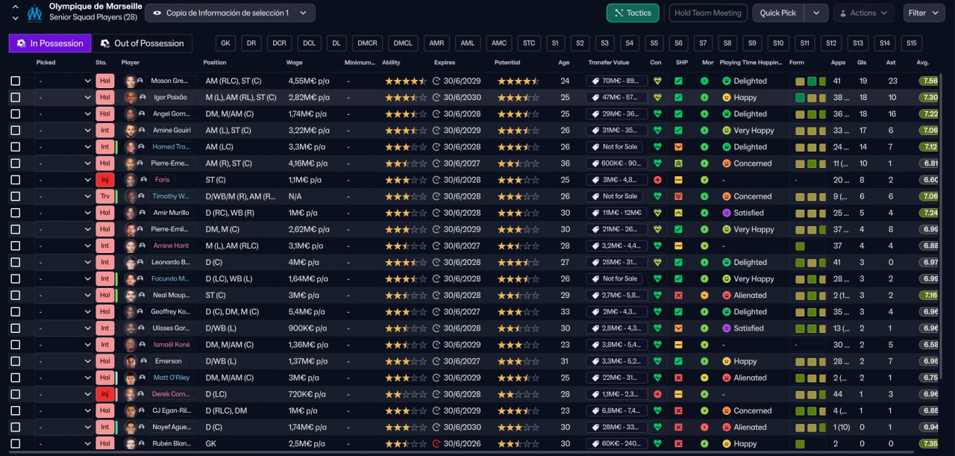This screenshot has height=456, width=955.
Task: Click the green form square for Igor Paixão
Action: coord(800,98)
